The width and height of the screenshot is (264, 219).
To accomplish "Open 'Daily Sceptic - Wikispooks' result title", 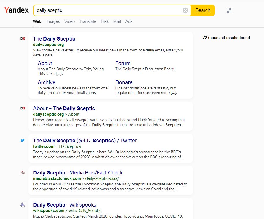I will click(x=65, y=205).
